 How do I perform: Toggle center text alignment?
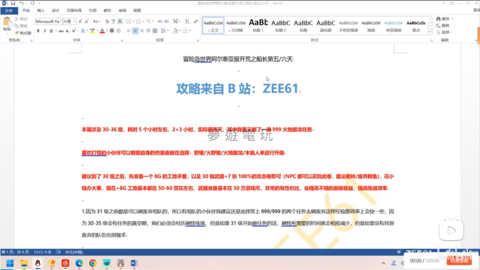pyautogui.click(x=136, y=31)
